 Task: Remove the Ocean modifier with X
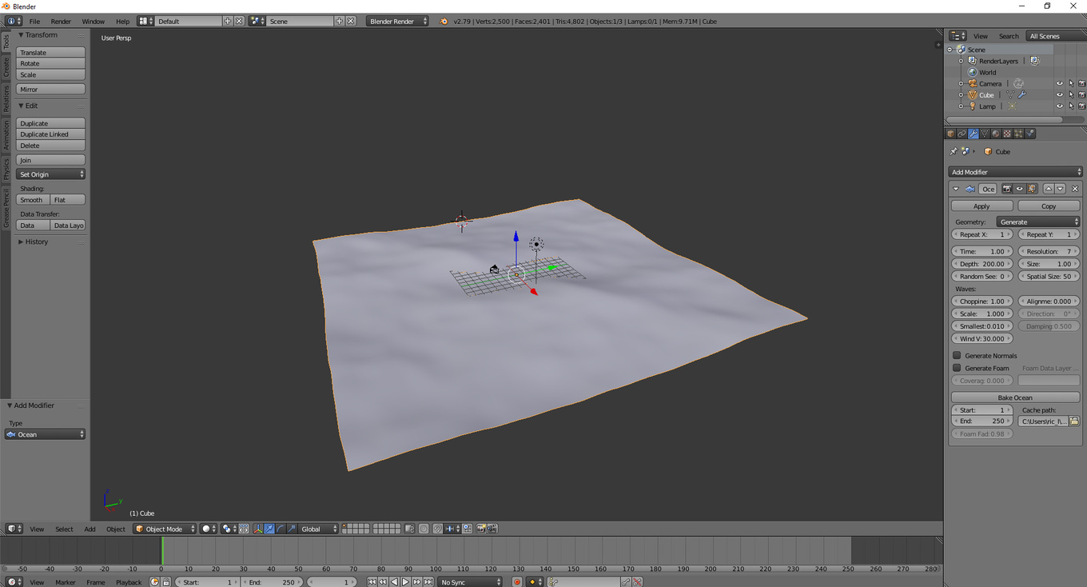[x=1075, y=189]
